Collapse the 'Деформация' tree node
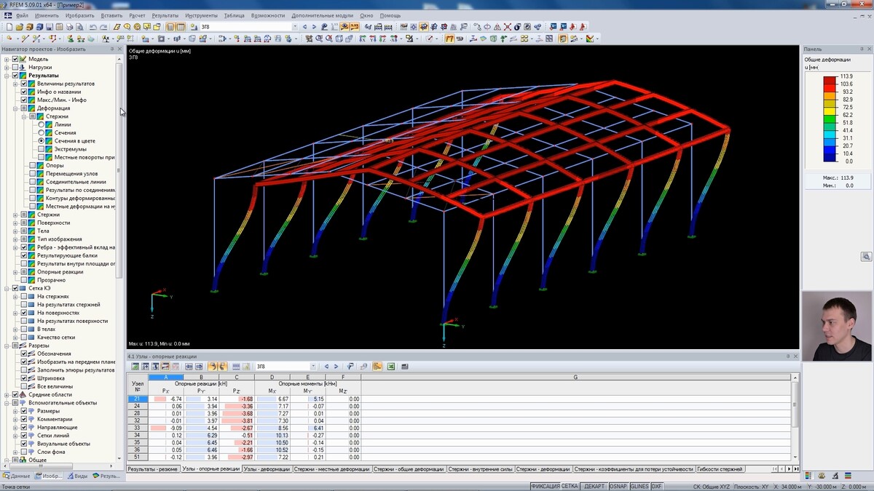 (x=15, y=108)
